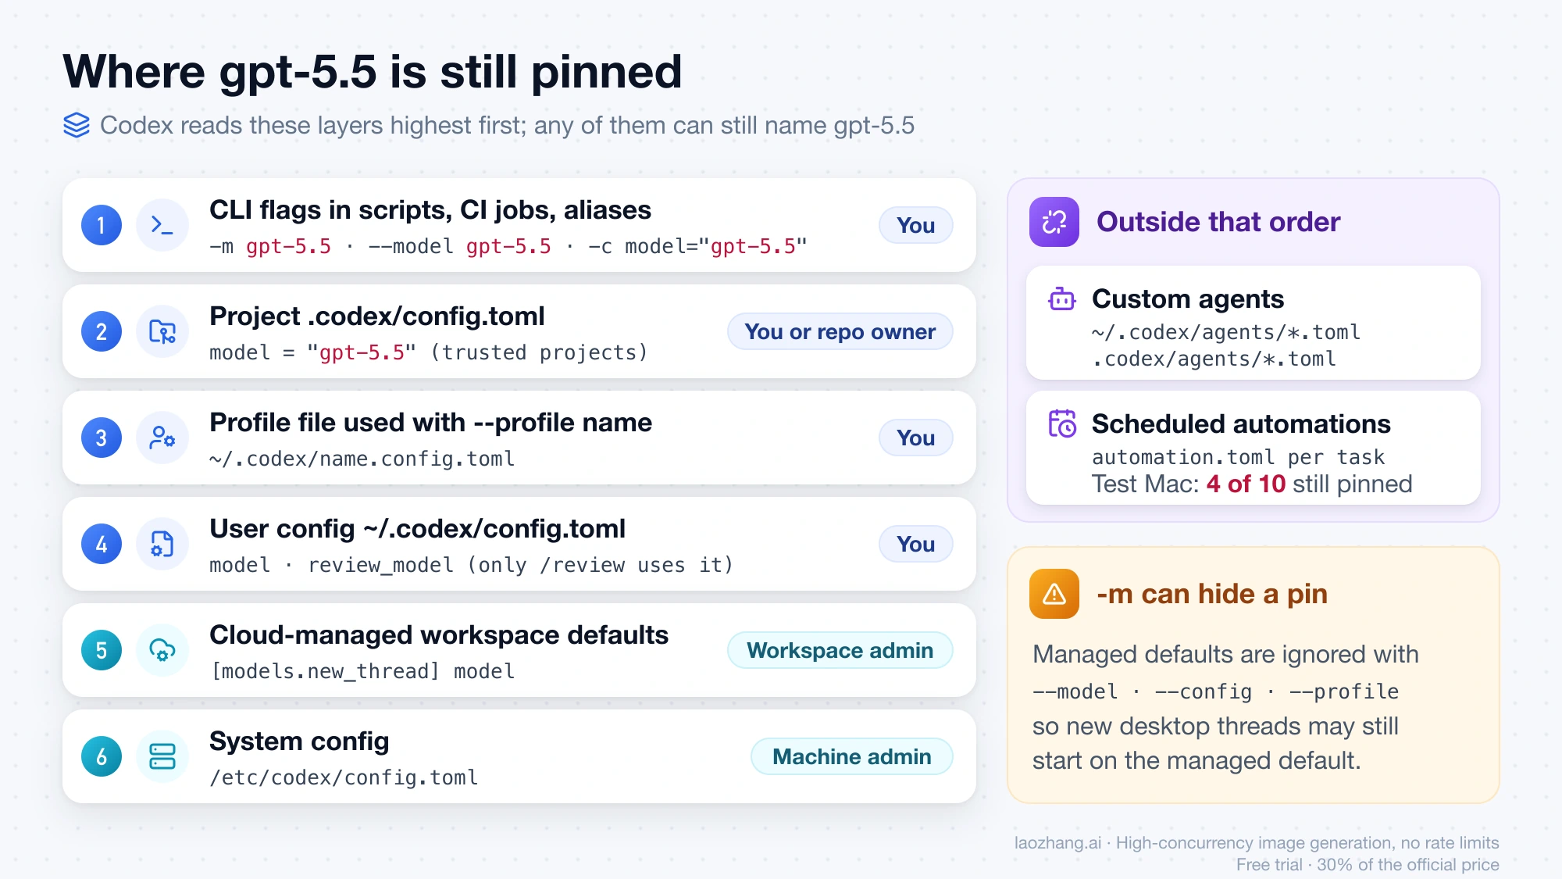Click the review_model line in User config row
The image size is (1562, 879).
point(472,565)
